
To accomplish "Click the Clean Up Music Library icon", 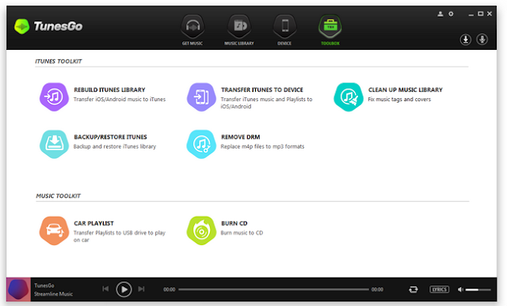I will tap(349, 96).
